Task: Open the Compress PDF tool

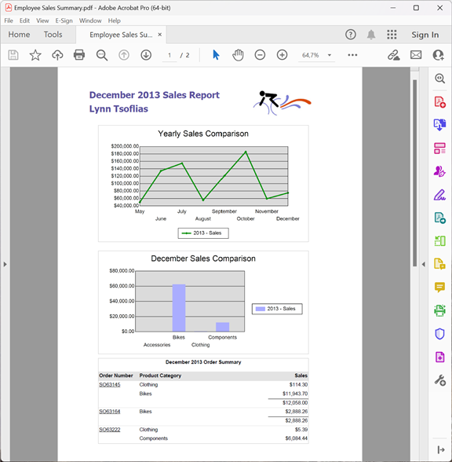Action: (x=439, y=357)
